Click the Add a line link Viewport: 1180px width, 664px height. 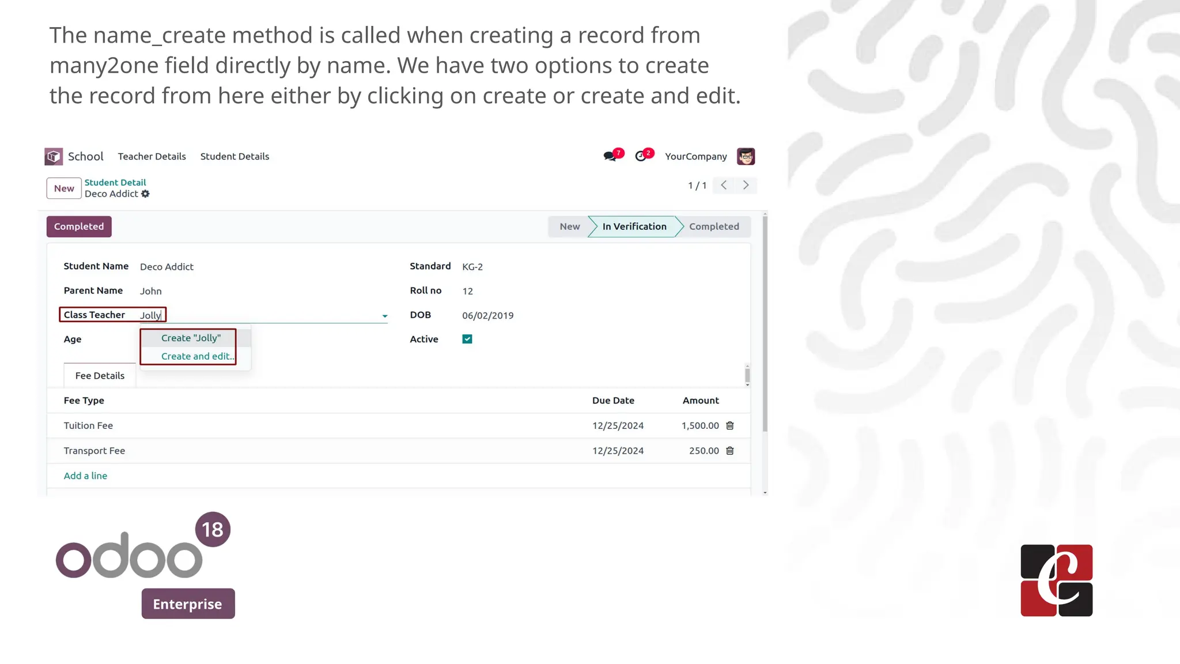click(85, 476)
